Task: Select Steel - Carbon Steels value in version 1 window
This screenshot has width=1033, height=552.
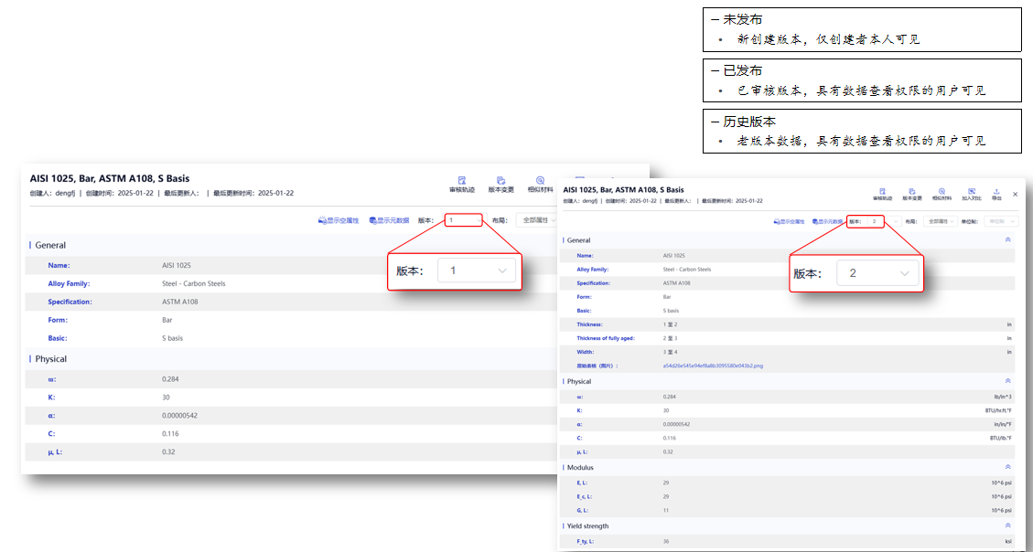Action: pyautogui.click(x=194, y=283)
